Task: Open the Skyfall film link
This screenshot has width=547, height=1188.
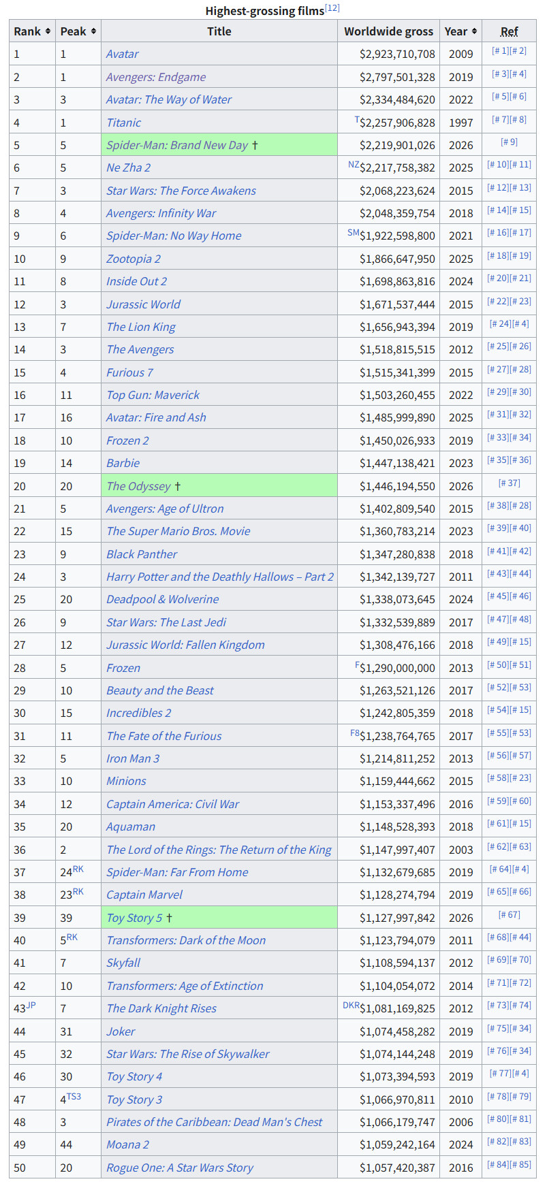Action: point(123,963)
